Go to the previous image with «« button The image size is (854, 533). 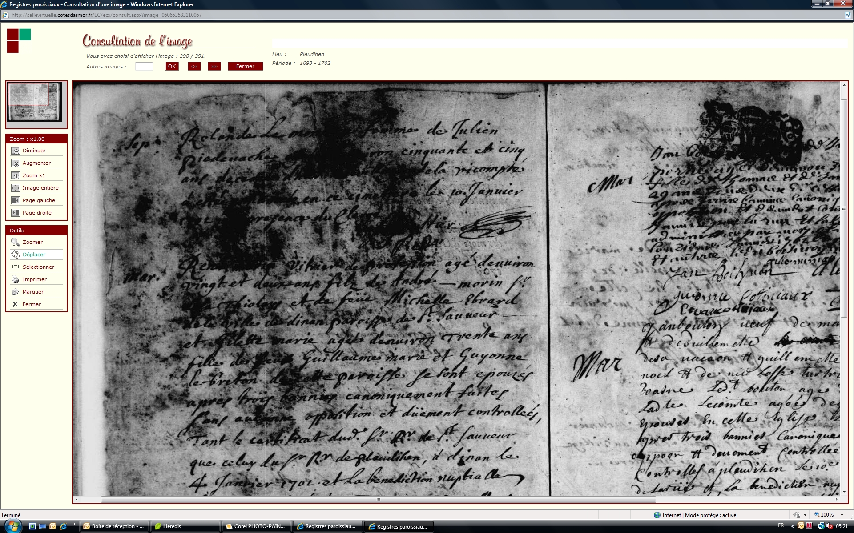(194, 67)
